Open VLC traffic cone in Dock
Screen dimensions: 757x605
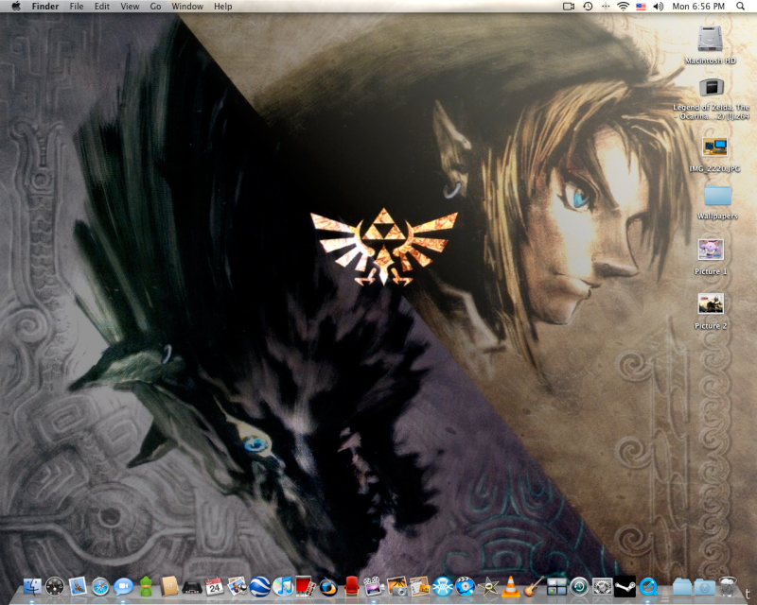pos(511,587)
